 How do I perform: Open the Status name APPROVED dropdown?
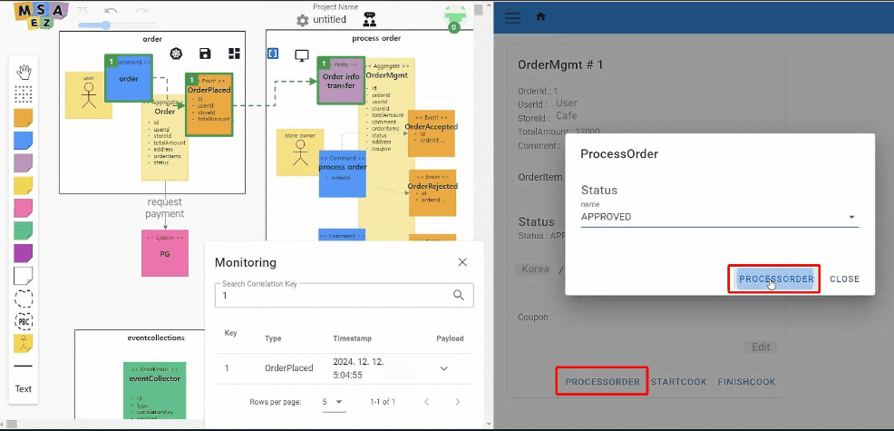(x=851, y=218)
